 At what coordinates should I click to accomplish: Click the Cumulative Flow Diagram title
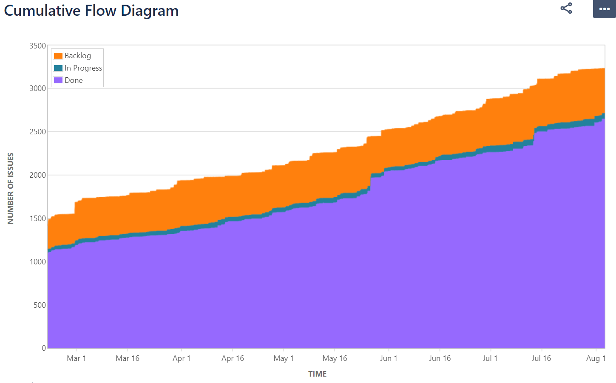91,11
